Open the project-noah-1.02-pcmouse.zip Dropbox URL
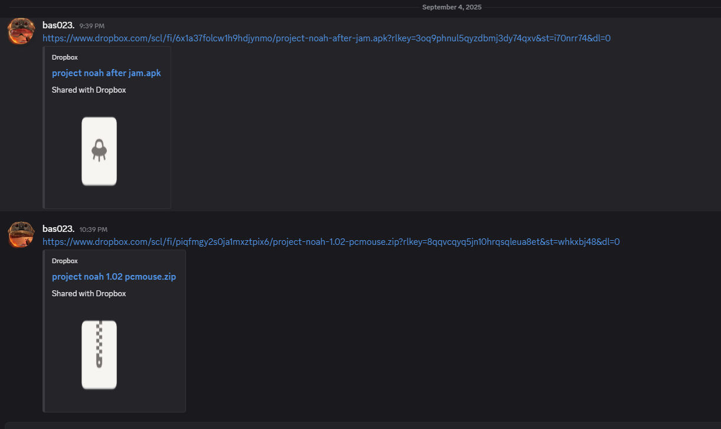Screen dimensions: 721x429 point(331,242)
